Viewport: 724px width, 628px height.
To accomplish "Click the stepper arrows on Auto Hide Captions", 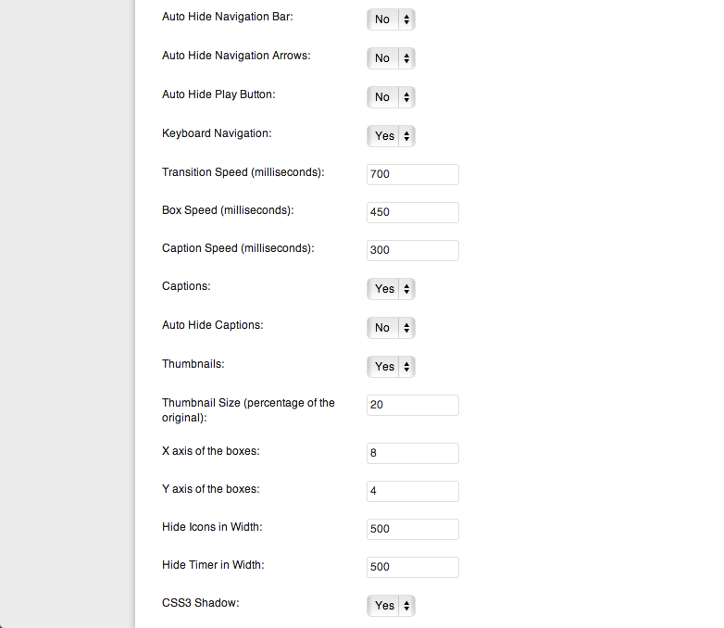I will 406,328.
